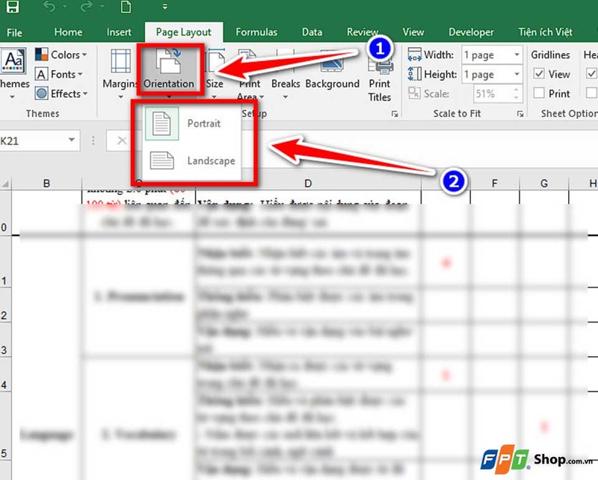Open the Width page dropdown
This screenshot has width=598, height=480.
tap(517, 54)
